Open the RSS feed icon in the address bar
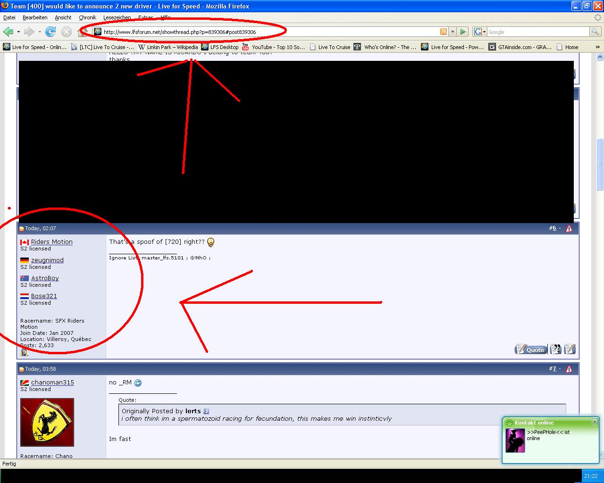Image resolution: width=604 pixels, height=483 pixels. [x=444, y=32]
